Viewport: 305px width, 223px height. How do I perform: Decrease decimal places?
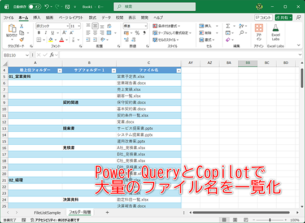(133, 40)
